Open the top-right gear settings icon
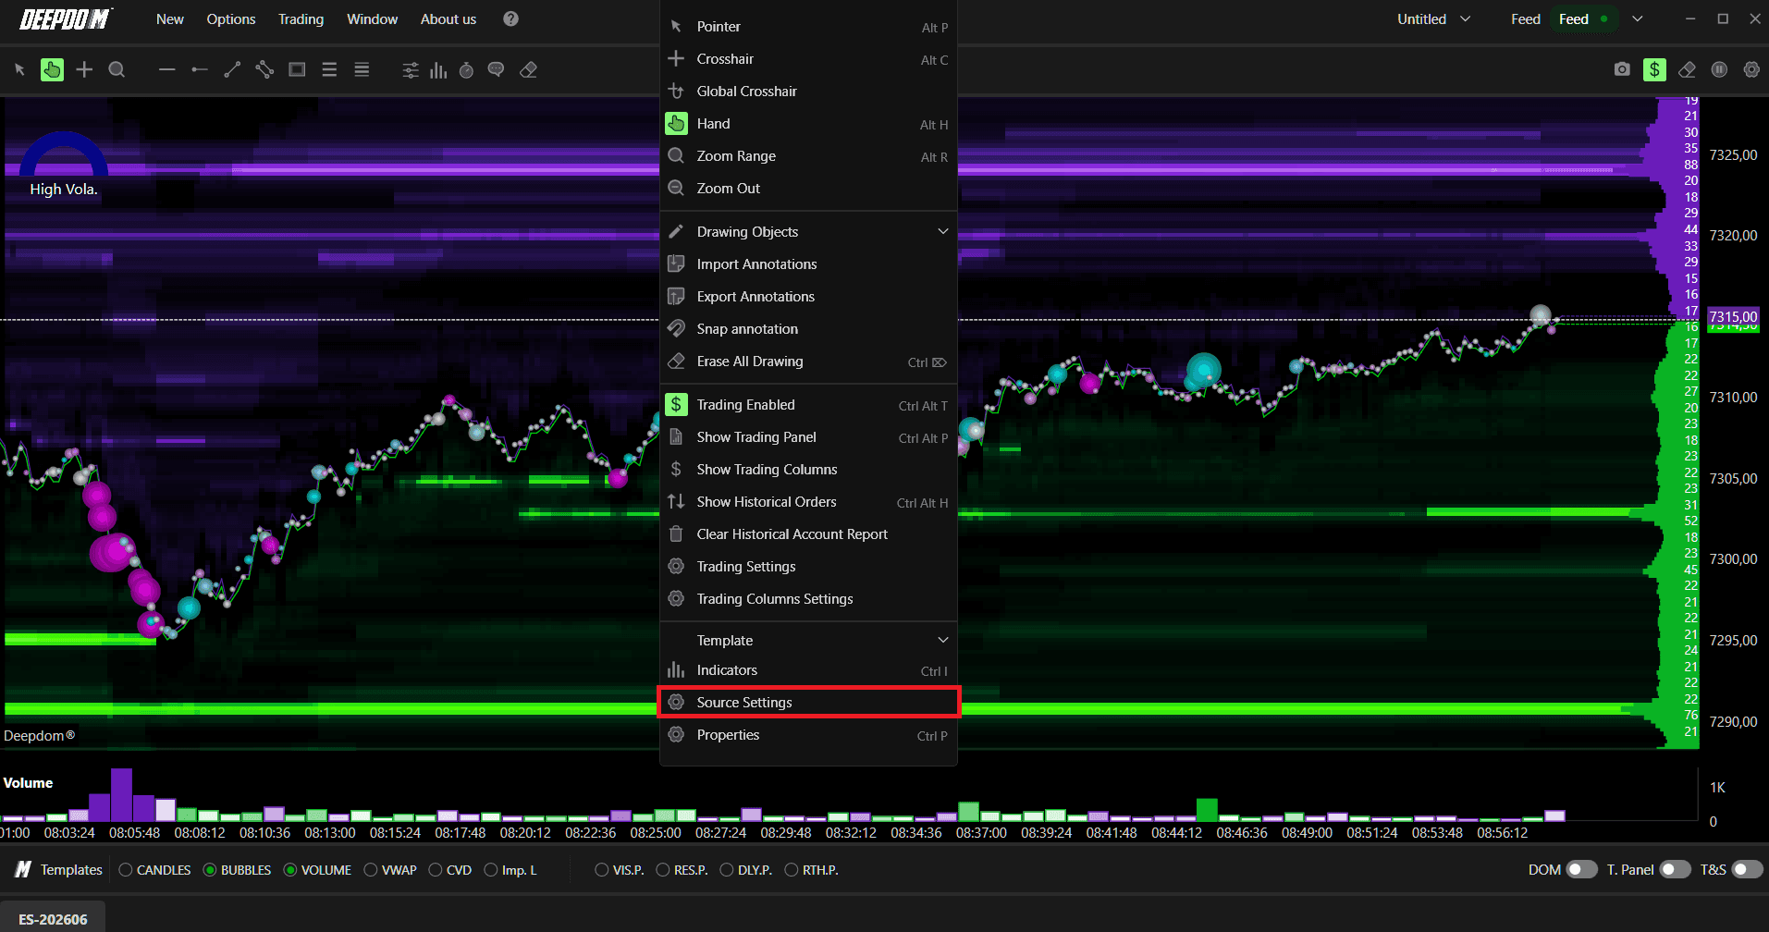The height and width of the screenshot is (932, 1769). 1751,69
